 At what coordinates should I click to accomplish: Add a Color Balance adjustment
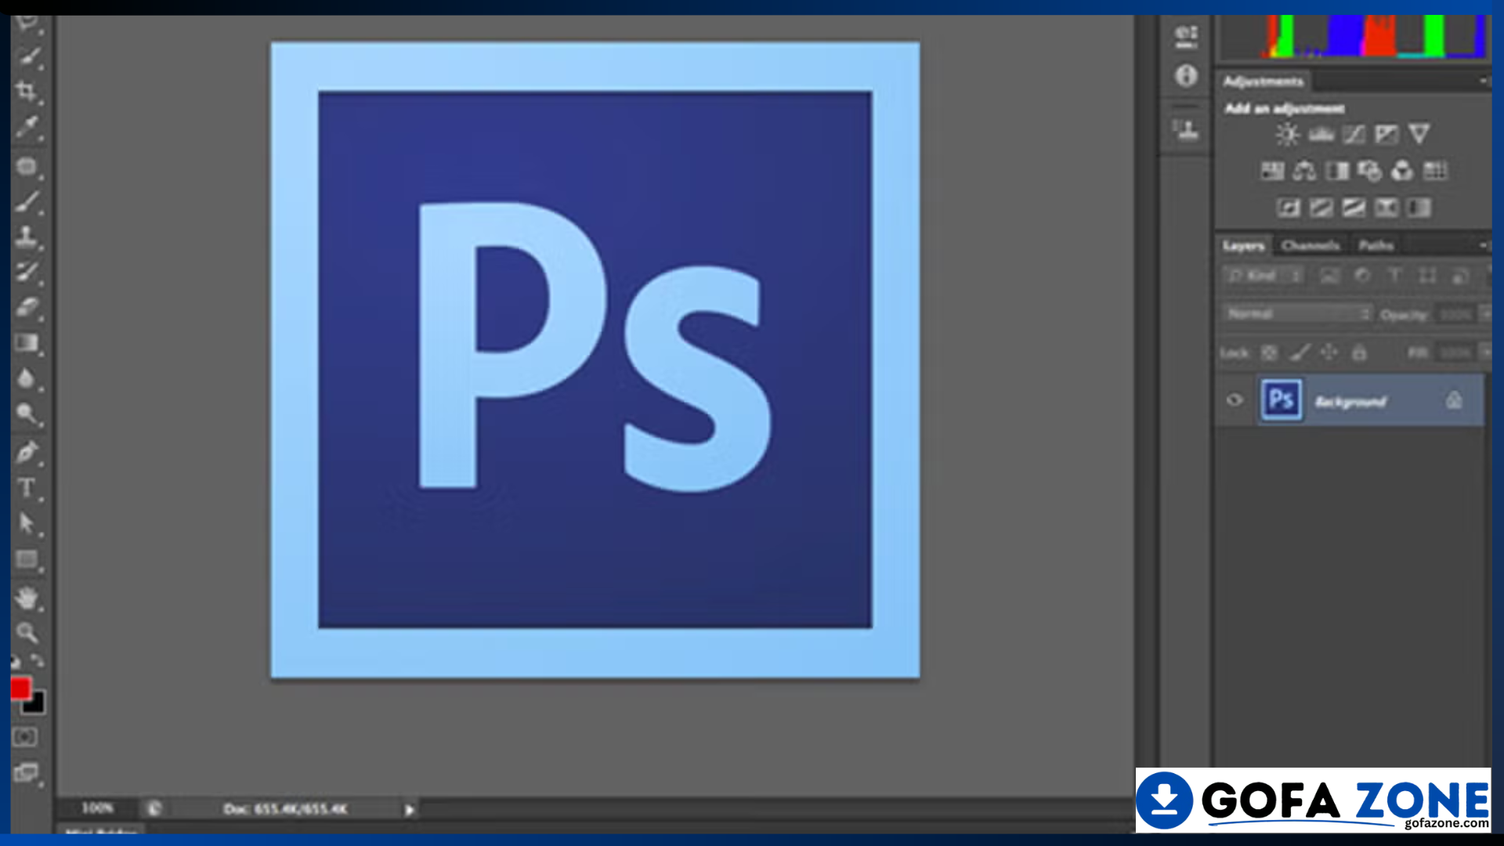1304,171
